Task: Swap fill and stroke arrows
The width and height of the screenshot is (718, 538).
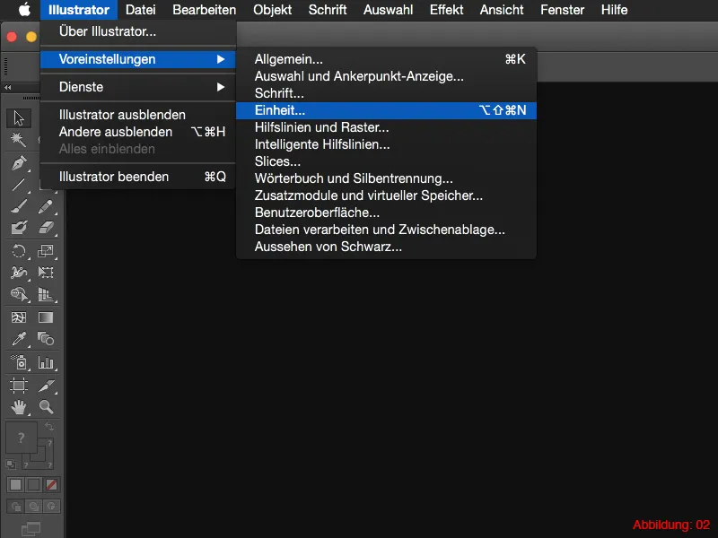Action: point(49,427)
